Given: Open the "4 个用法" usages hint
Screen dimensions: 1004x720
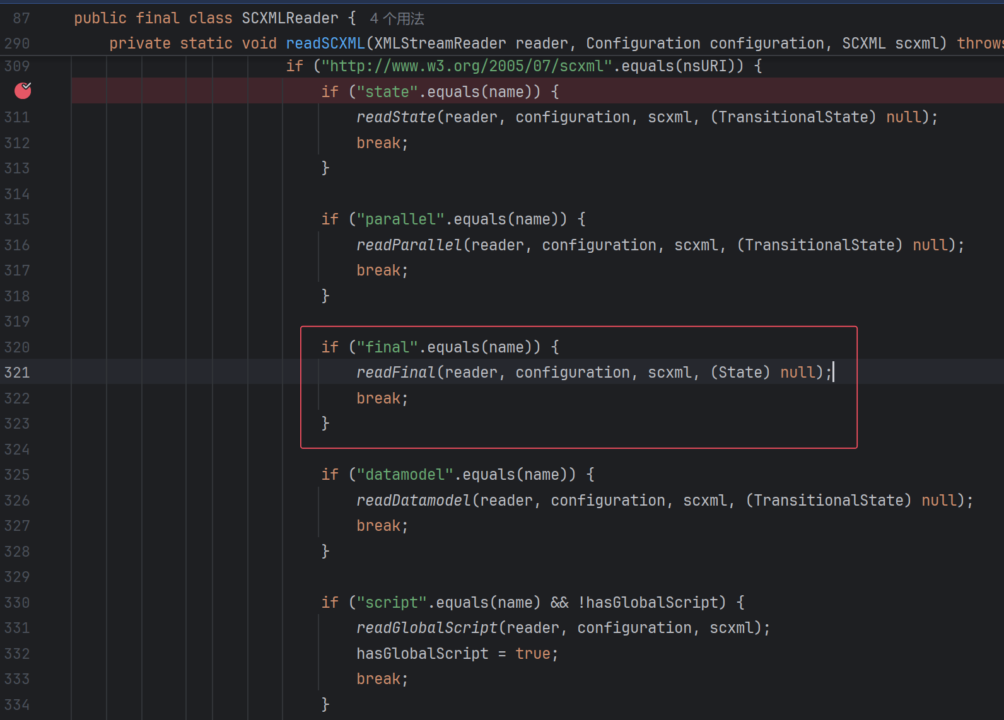Looking at the screenshot, I should pyautogui.click(x=397, y=19).
